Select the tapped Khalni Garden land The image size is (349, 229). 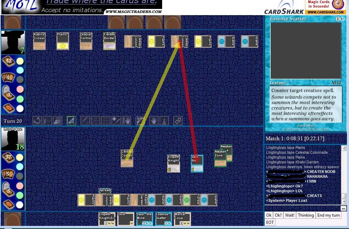(x=139, y=200)
